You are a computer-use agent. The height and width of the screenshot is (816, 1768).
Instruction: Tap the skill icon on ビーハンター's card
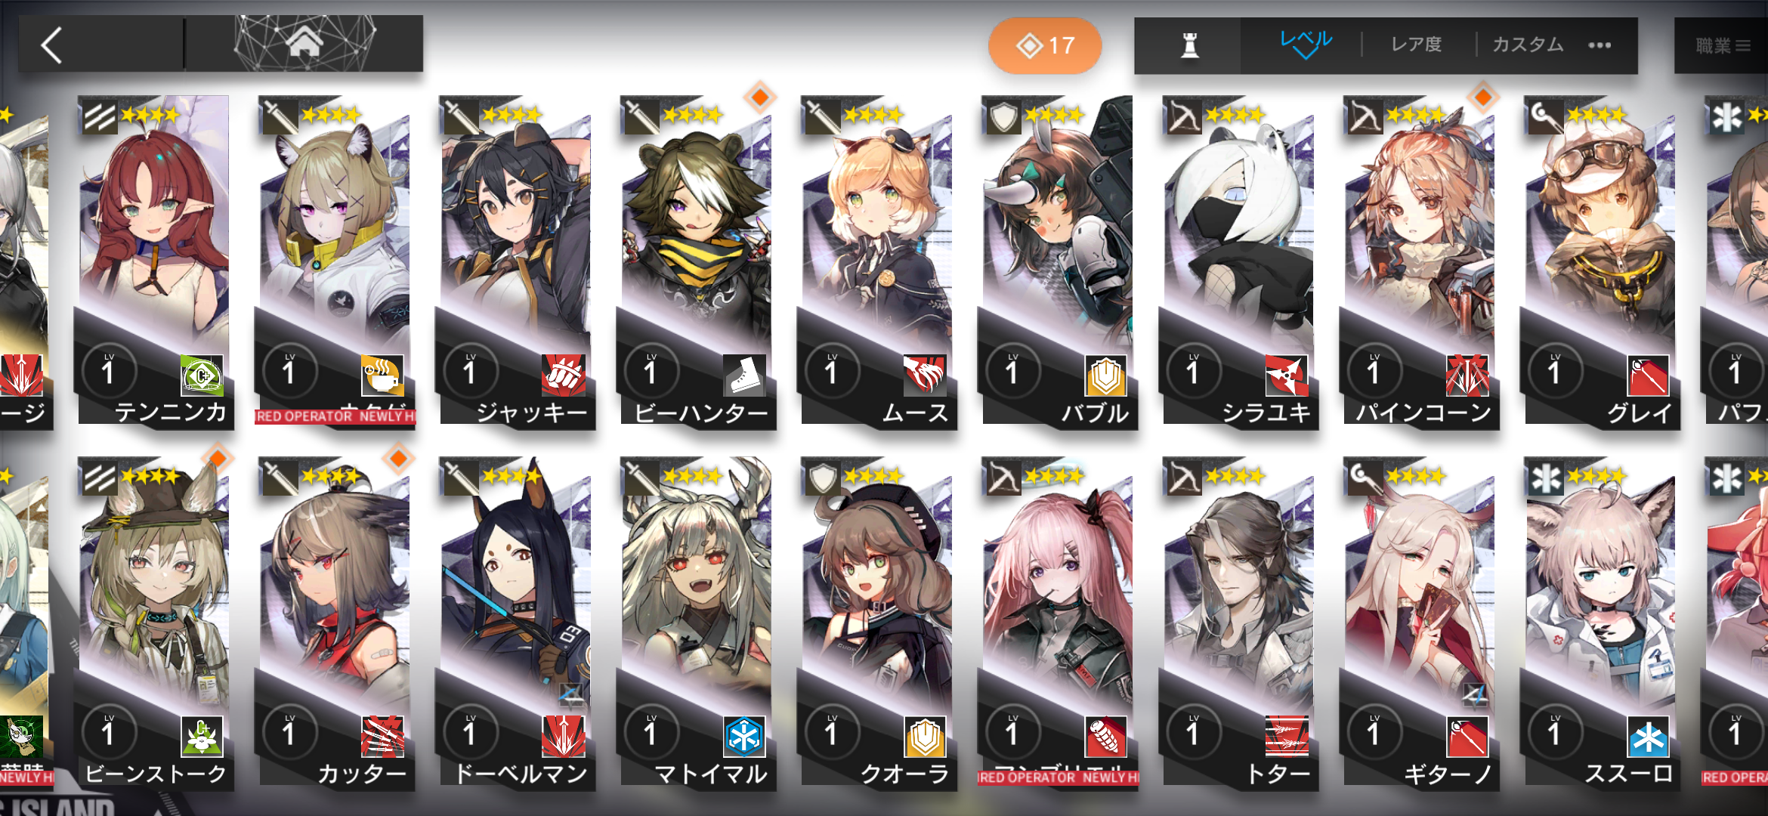(x=744, y=375)
